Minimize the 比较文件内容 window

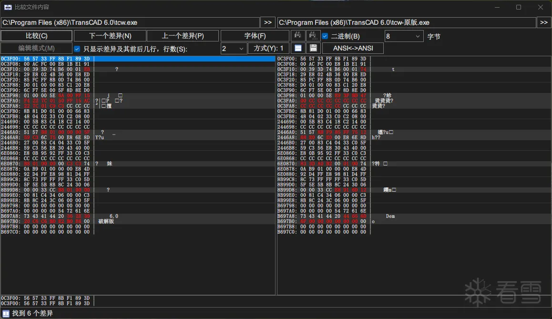click(x=497, y=7)
